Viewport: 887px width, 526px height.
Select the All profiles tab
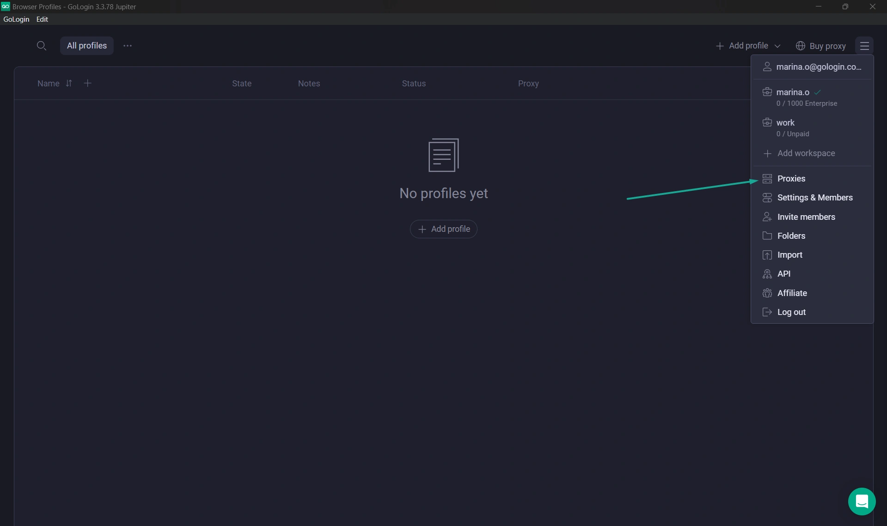[x=86, y=46]
